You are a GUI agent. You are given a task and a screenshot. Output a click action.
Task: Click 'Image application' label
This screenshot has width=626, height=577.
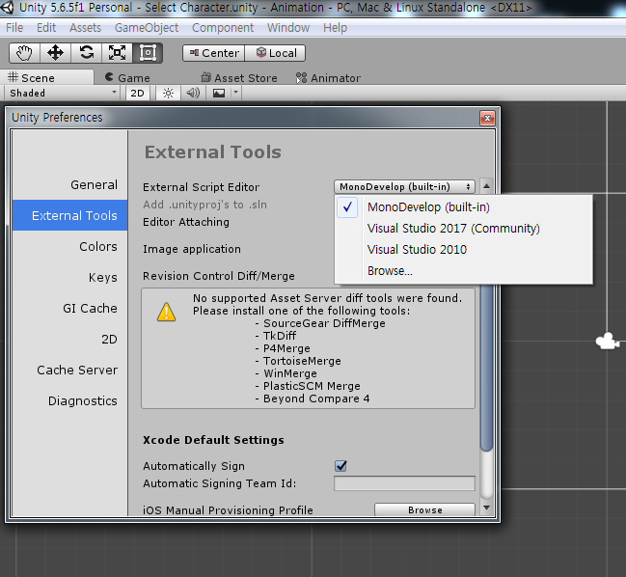pos(192,249)
